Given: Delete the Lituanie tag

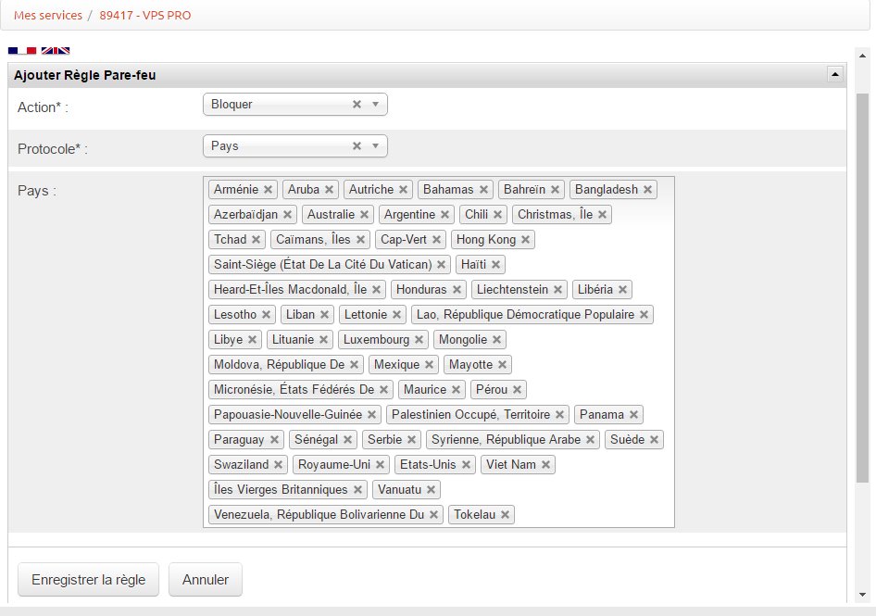Looking at the screenshot, I should click(323, 340).
